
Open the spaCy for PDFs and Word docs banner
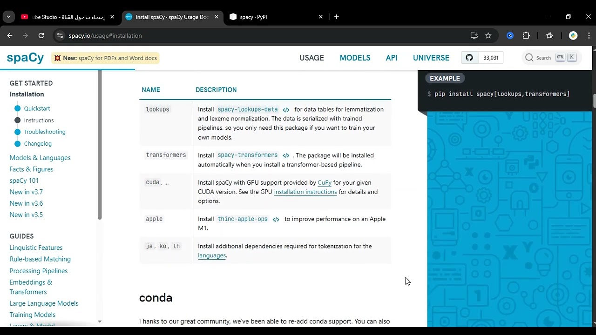pos(105,58)
